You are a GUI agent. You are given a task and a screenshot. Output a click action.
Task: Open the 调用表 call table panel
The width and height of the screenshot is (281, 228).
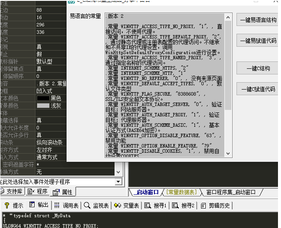(x=67, y=205)
